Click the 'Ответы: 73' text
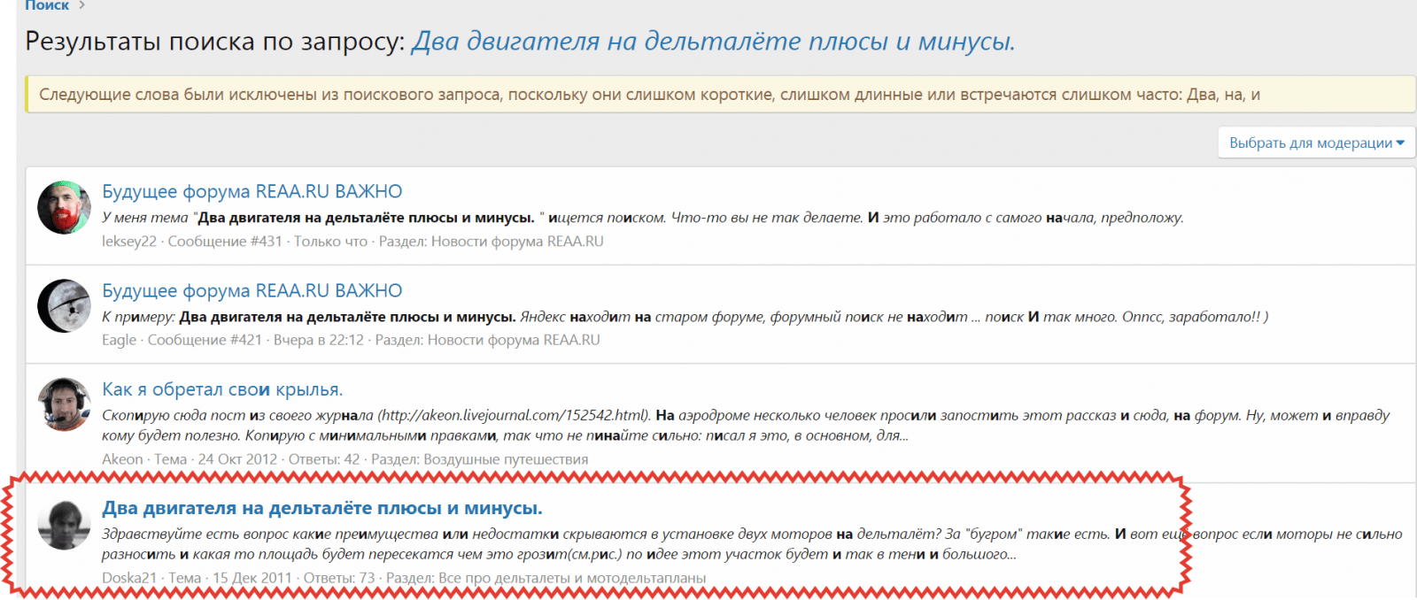The height and width of the screenshot is (600, 1417). pyautogui.click(x=339, y=578)
